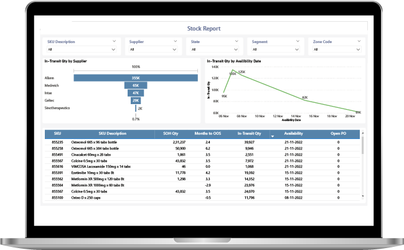This screenshot has width=404, height=250.
Task: Click In-Transit Qty value 39,927
Action: click(249, 142)
